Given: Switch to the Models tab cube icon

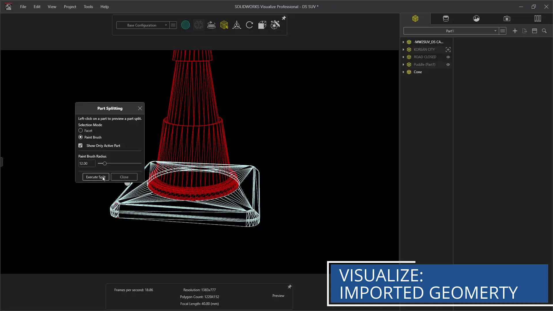Looking at the screenshot, I should pyautogui.click(x=415, y=19).
